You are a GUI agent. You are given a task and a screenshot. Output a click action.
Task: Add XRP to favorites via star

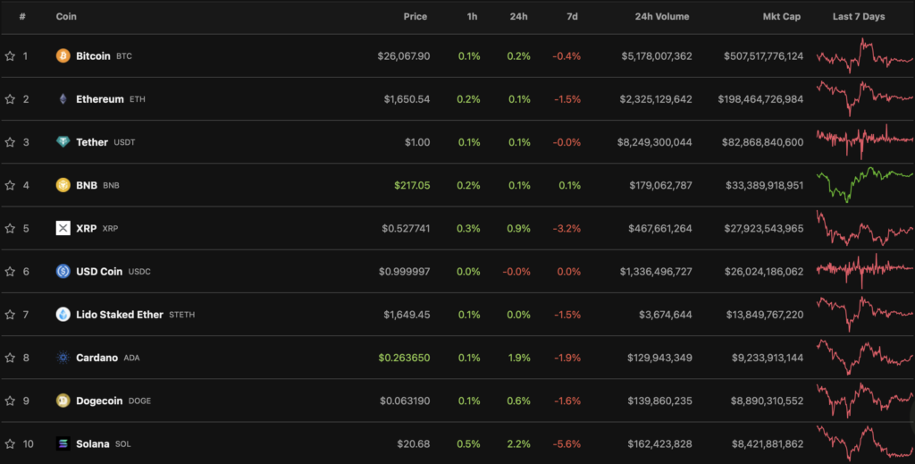(x=10, y=228)
